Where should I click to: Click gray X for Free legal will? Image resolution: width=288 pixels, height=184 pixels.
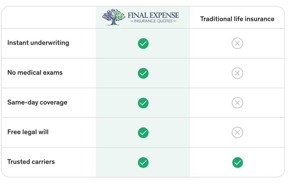[237, 132]
